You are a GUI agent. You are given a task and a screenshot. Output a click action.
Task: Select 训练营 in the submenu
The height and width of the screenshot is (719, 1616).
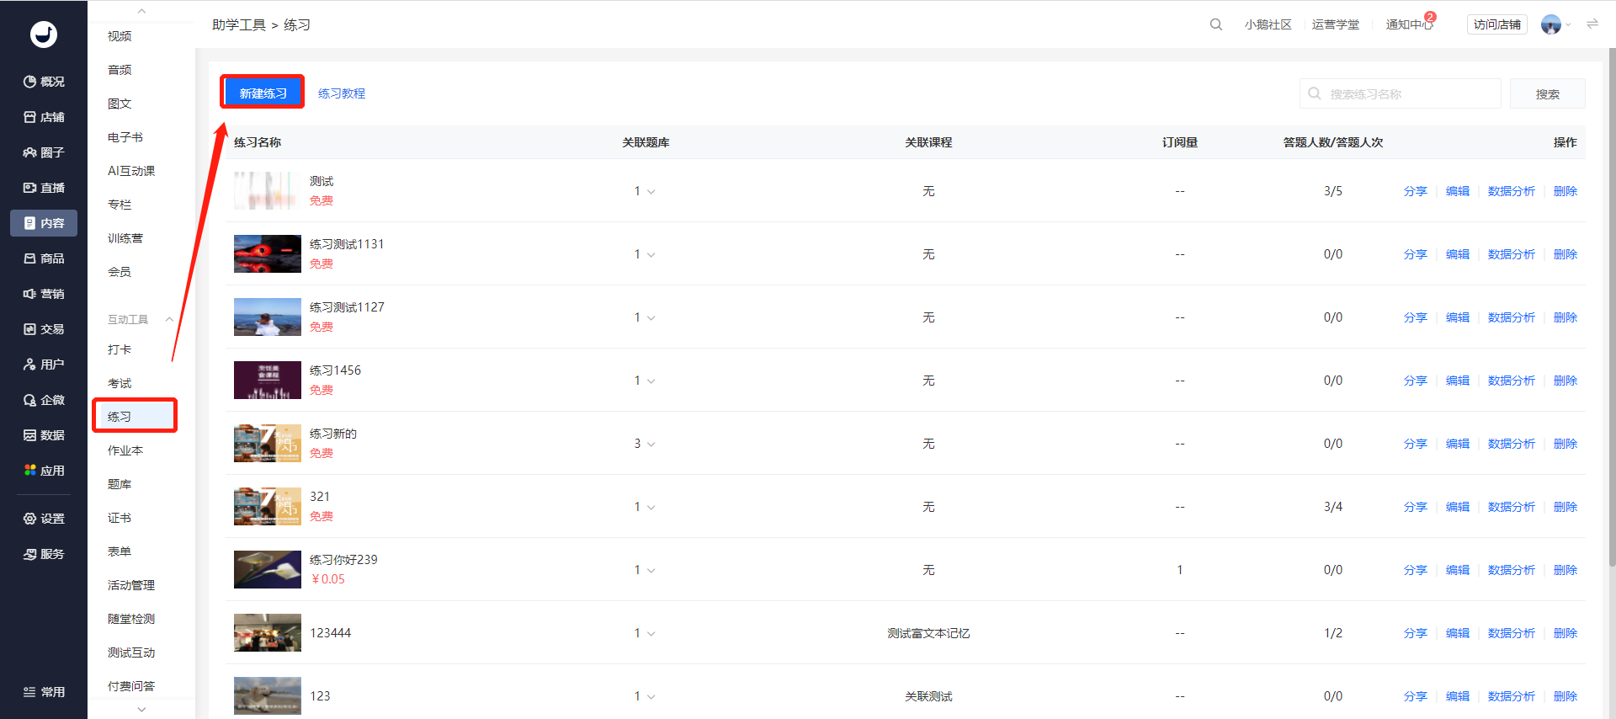125,238
